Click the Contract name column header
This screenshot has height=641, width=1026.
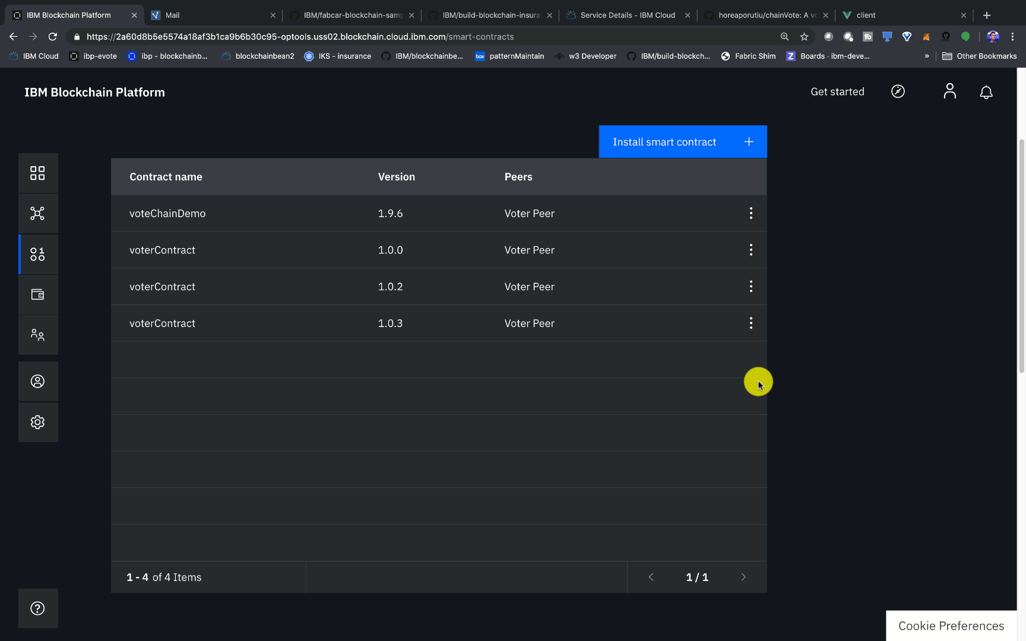click(166, 177)
